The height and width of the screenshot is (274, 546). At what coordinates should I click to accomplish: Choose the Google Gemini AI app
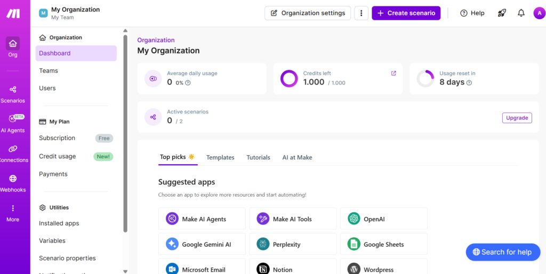[202, 244]
